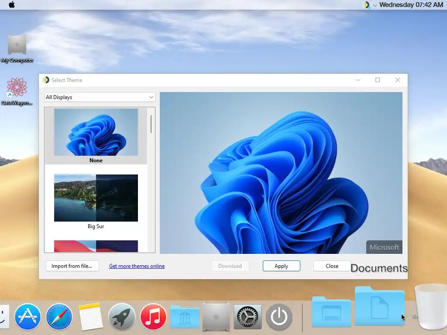Open System Preferences gear in dock
This screenshot has height=335, width=447.
coord(248,317)
